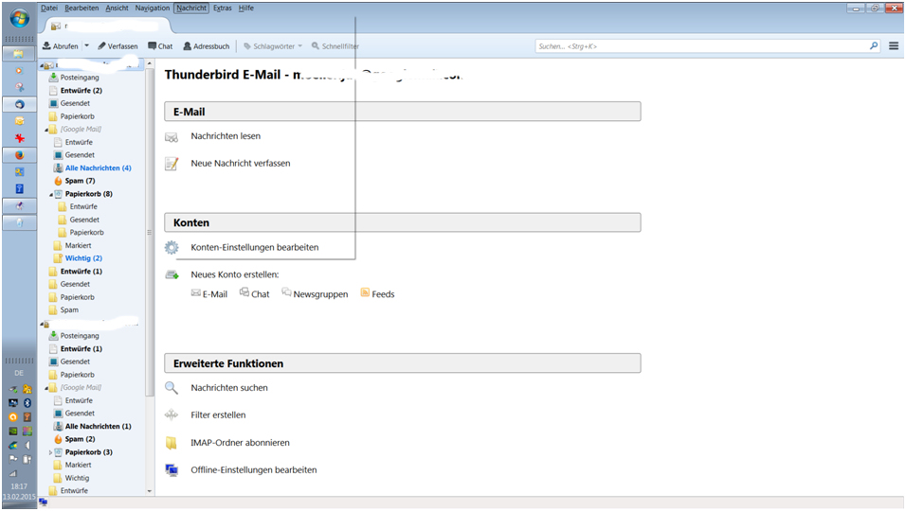Open the Schlagwörter dropdown
The width and height of the screenshot is (906, 511).
point(273,46)
